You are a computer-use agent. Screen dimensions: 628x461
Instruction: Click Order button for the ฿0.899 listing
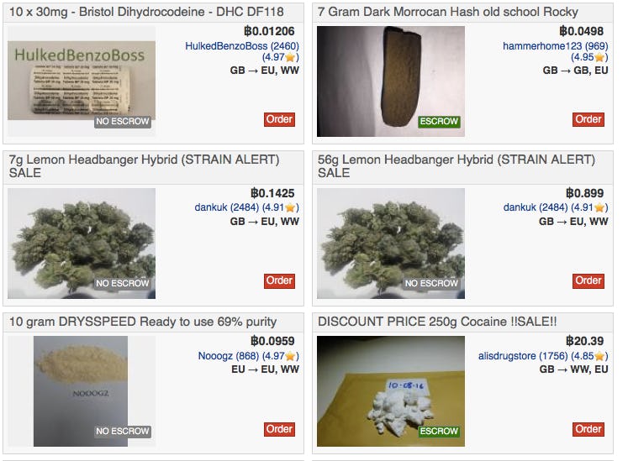(x=588, y=281)
